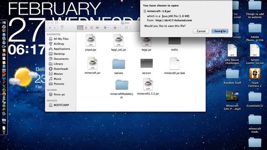This screenshot has height=150, width=267.
Task: Open Applications in Finder sidebar
Action: click(x=59, y=49)
